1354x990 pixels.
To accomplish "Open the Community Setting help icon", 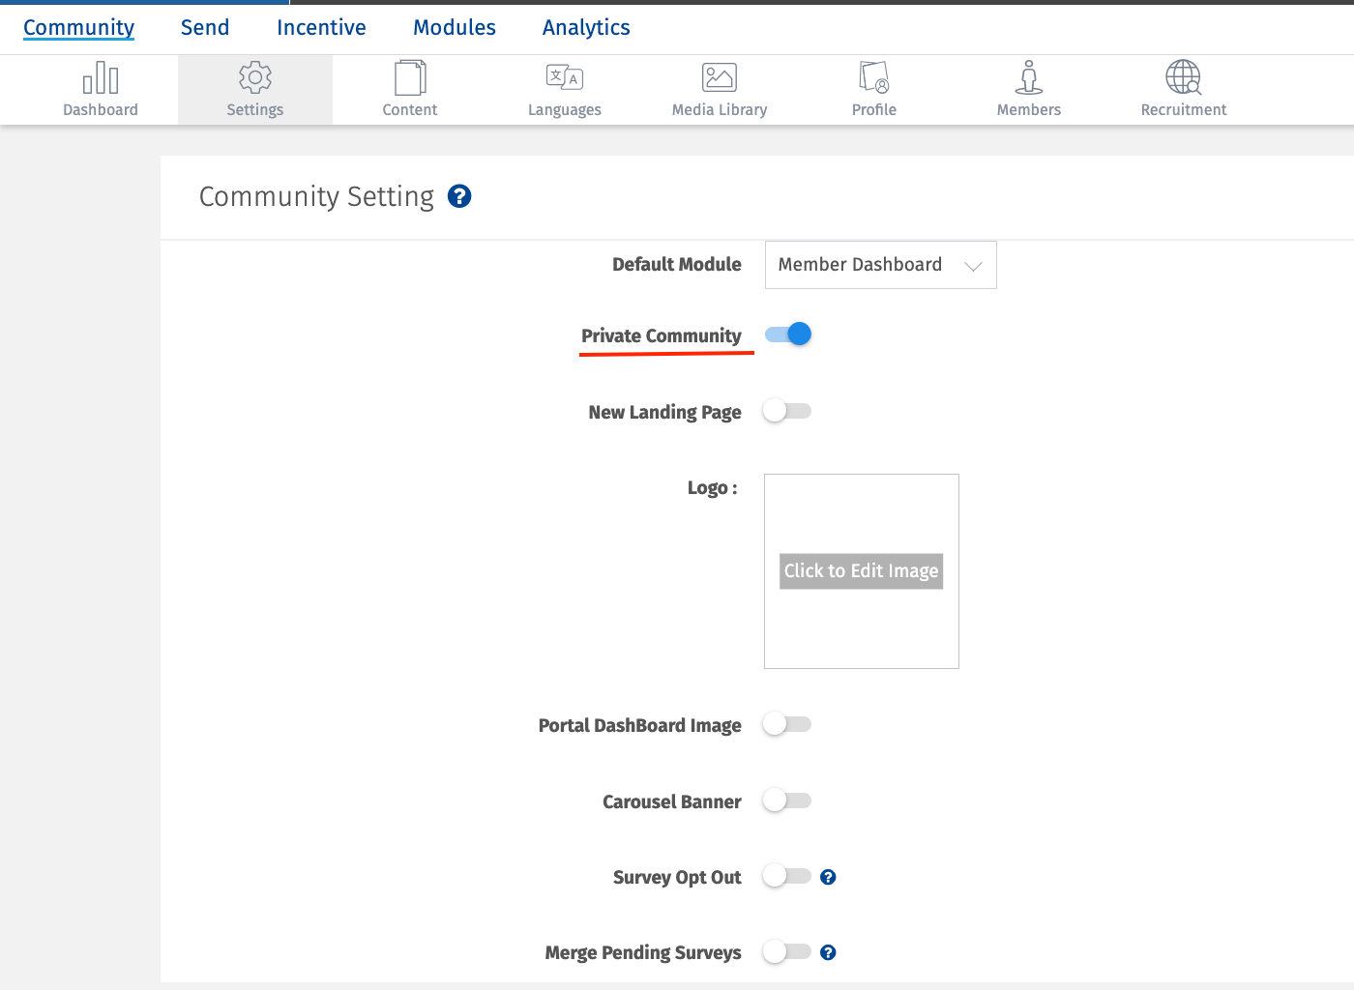I will (x=459, y=196).
